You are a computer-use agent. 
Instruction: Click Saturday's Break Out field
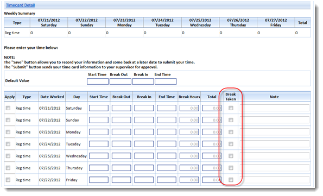[122, 108]
